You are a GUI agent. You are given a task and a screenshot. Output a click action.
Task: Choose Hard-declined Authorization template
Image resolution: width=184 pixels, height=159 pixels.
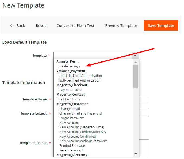pos(81,76)
